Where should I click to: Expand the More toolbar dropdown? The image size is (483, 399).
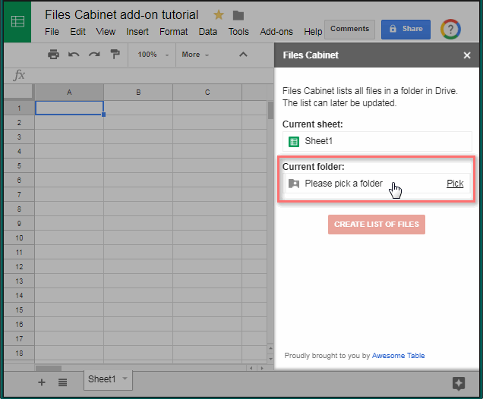click(195, 55)
